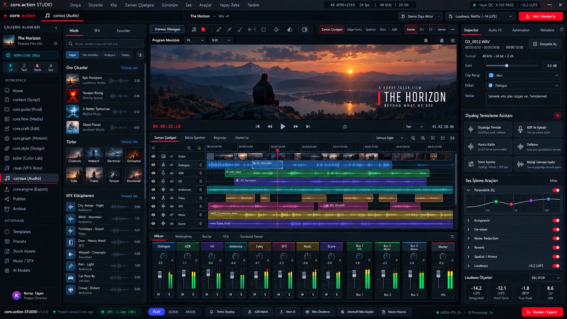Open the Sahneye Sığdır dropdown
This screenshot has height=319, width=567.
[390, 138]
